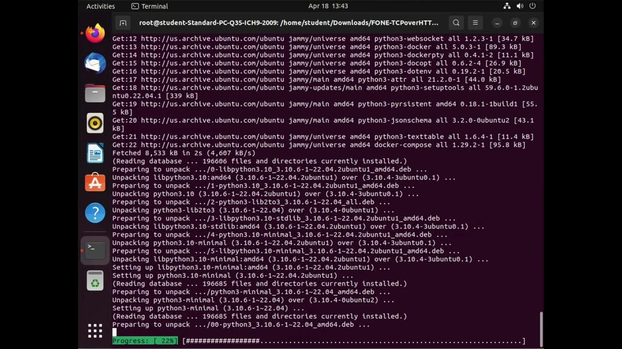This screenshot has height=349, width=622.
Task: Click the Get:15 python3-docopt line
Action: click(x=317, y=63)
